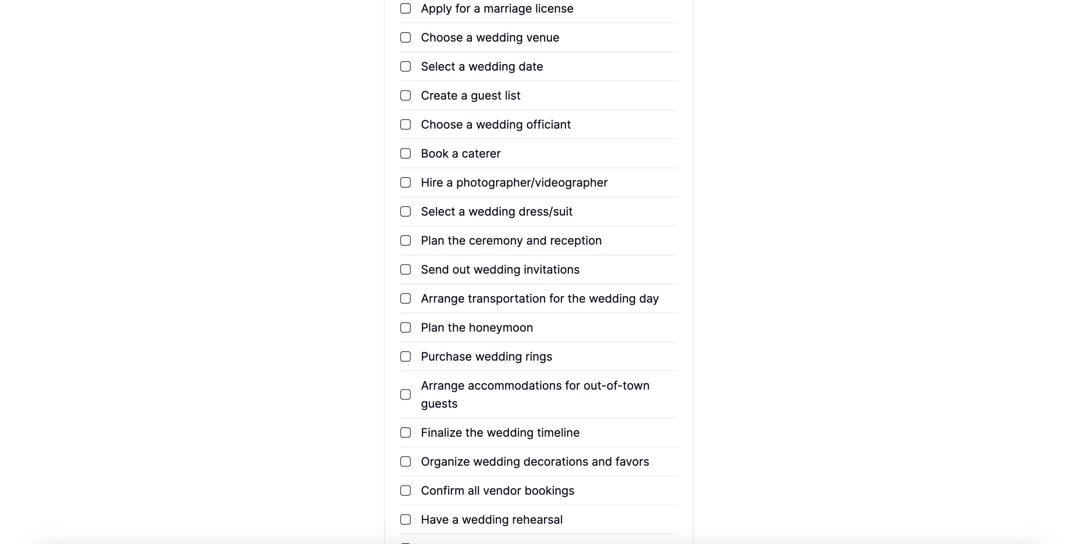Enable the 'Send out wedding invitations' checkbox
The height and width of the screenshot is (544, 1074).
pos(405,269)
